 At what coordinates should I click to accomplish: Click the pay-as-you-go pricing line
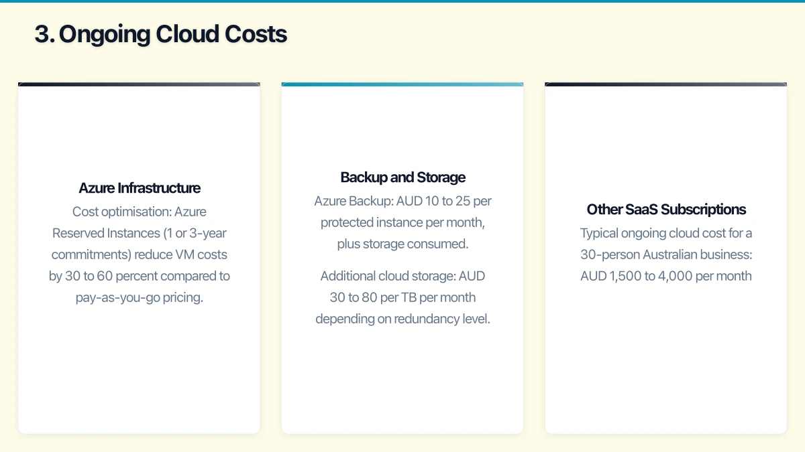[139, 297]
